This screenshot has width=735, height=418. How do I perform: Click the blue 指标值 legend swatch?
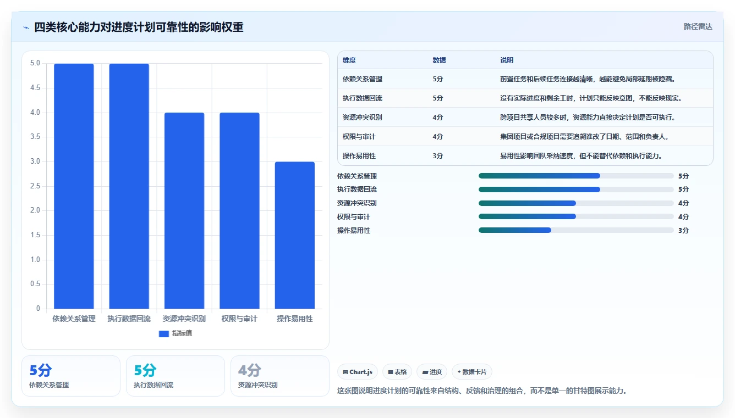(x=163, y=333)
